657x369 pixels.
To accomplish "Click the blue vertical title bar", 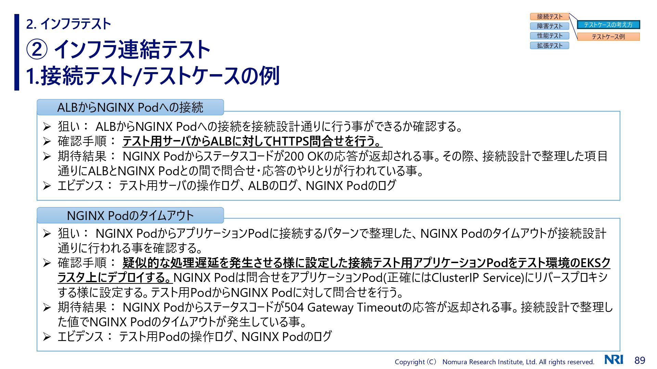I will click(x=17, y=52).
